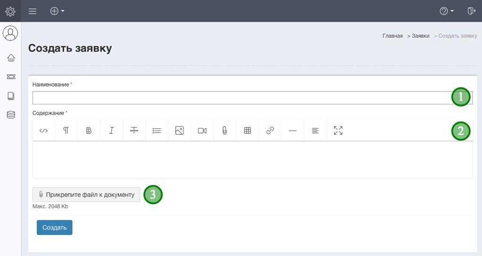This screenshot has height=256, width=482.
Task: Insert a horizontal line in editor
Action: (x=293, y=131)
